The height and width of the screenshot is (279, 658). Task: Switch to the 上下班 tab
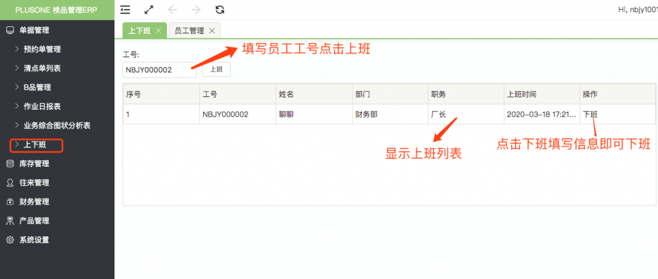[145, 31]
